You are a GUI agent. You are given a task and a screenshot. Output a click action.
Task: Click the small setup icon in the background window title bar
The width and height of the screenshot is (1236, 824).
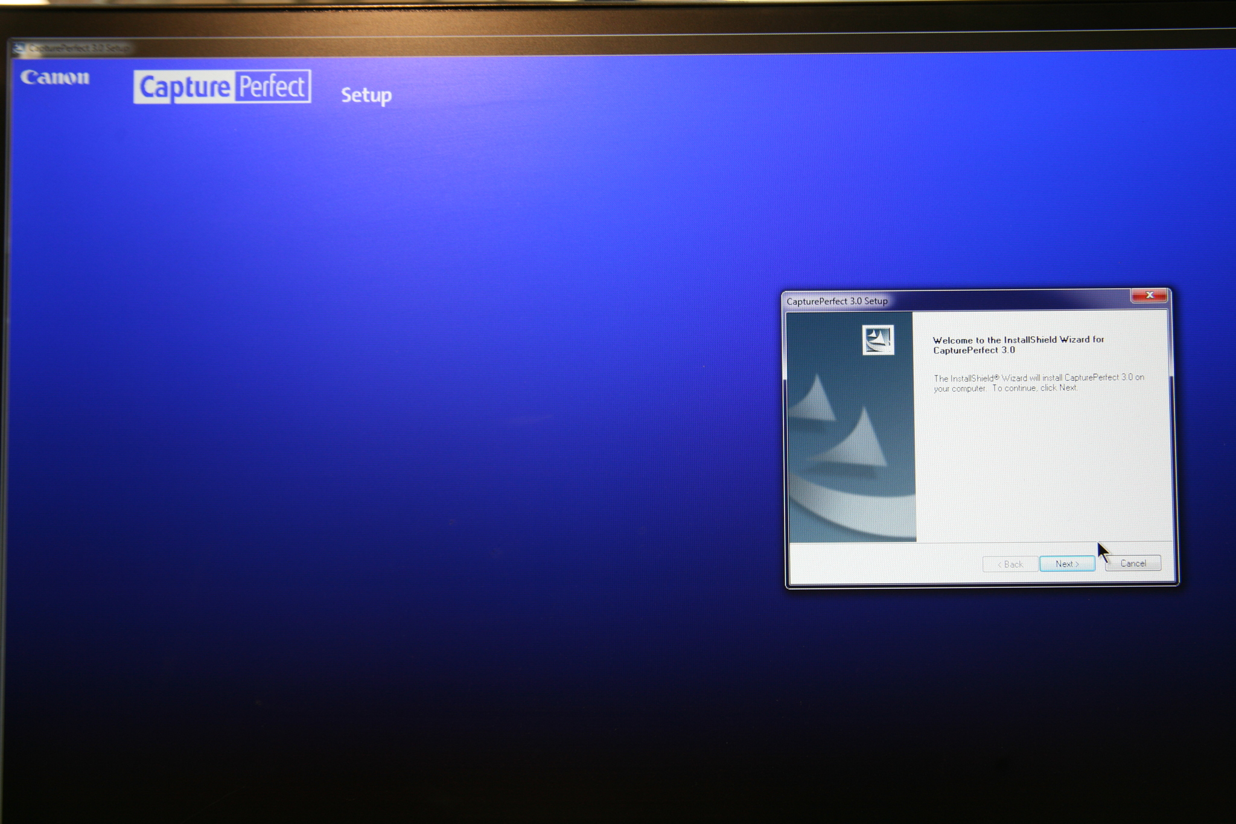[x=19, y=48]
